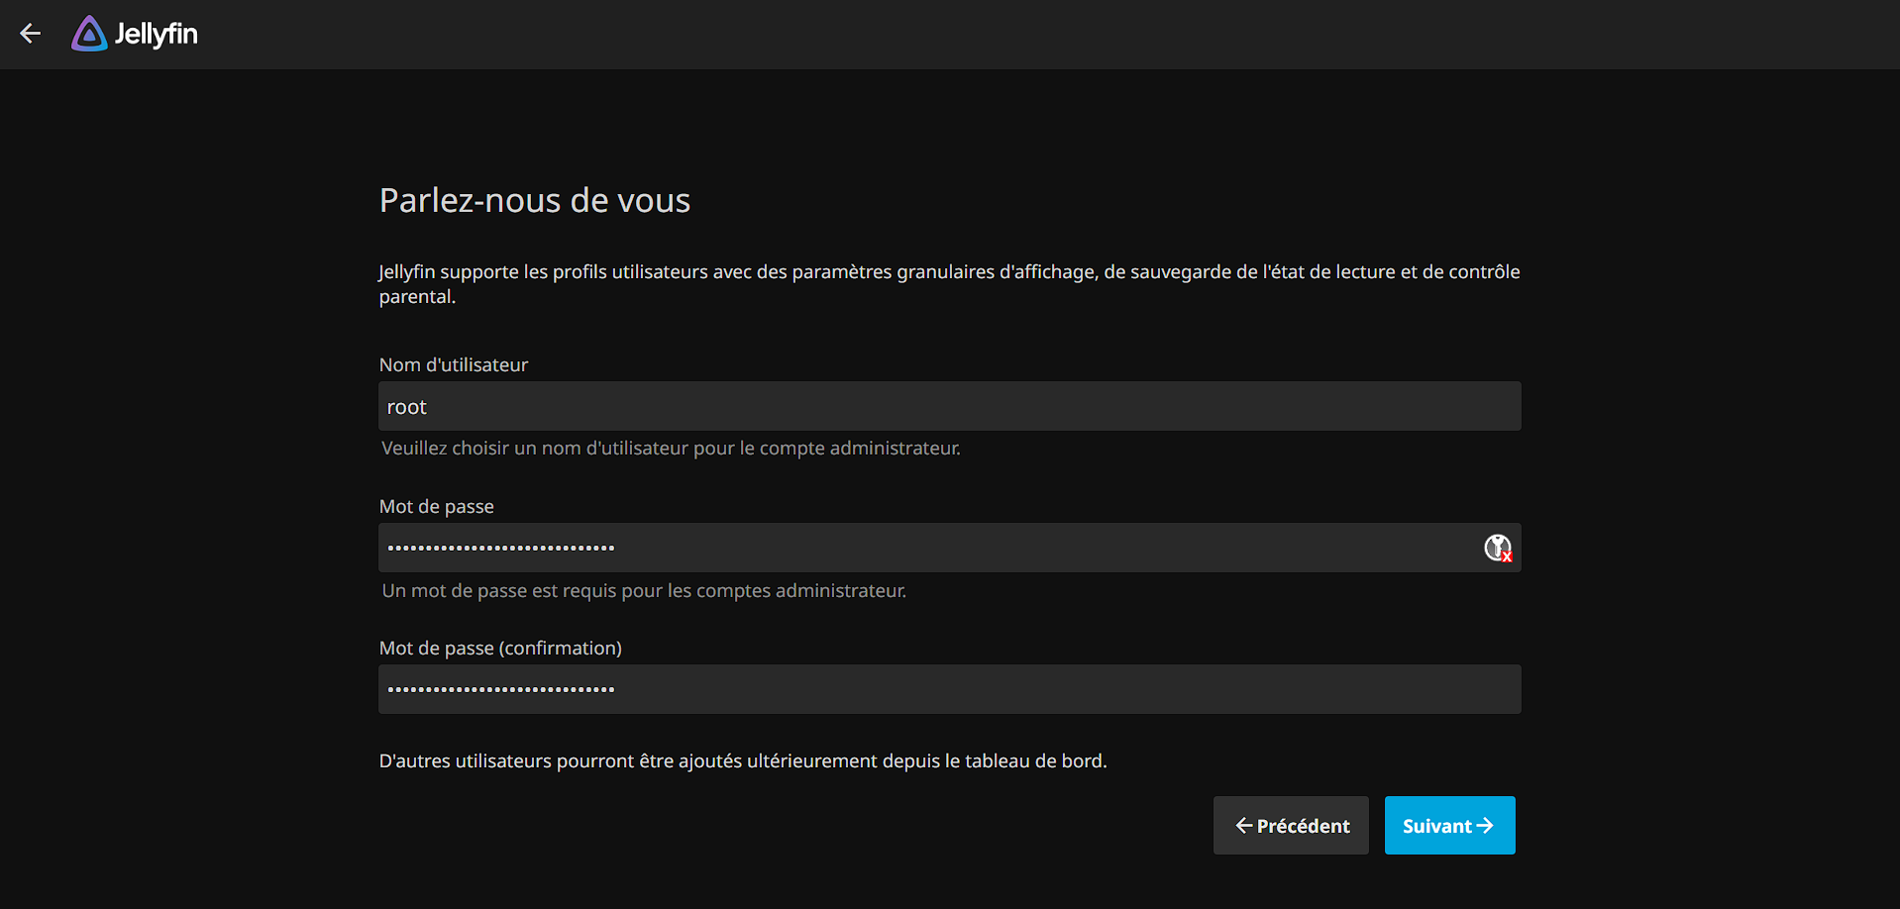Click empty area of top header bar
The height and width of the screenshot is (909, 1900).
coord(991,35)
